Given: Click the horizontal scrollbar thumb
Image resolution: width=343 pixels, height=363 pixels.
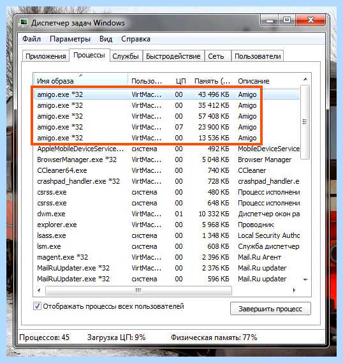Looking at the screenshot, I should 138,290.
